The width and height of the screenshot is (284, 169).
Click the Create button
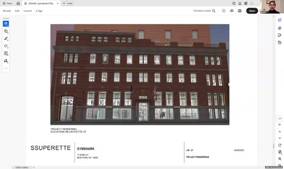(68, 3)
